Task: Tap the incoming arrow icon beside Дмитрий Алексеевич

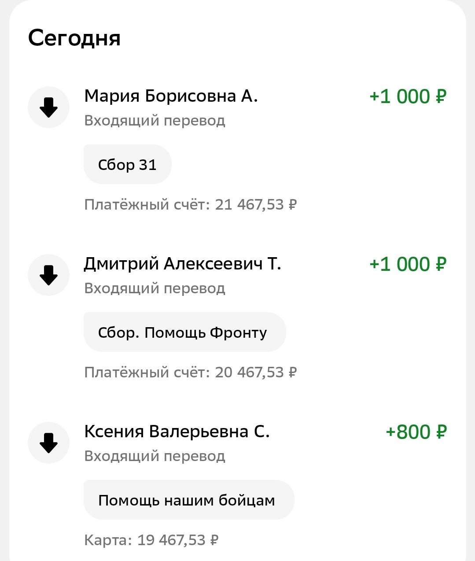Action: [x=48, y=275]
